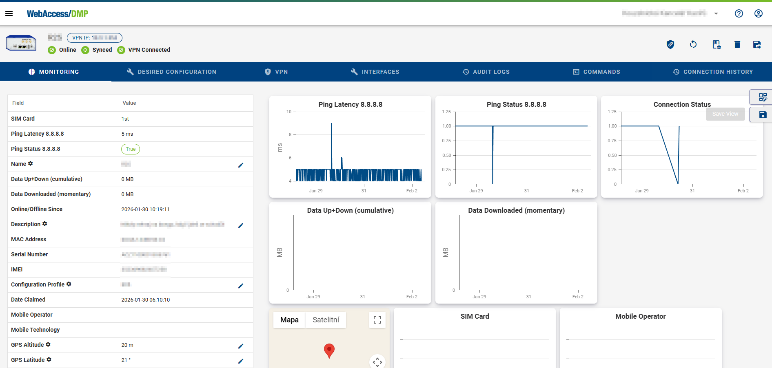Click the red map location marker
Image resolution: width=772 pixels, height=368 pixels.
329,350
